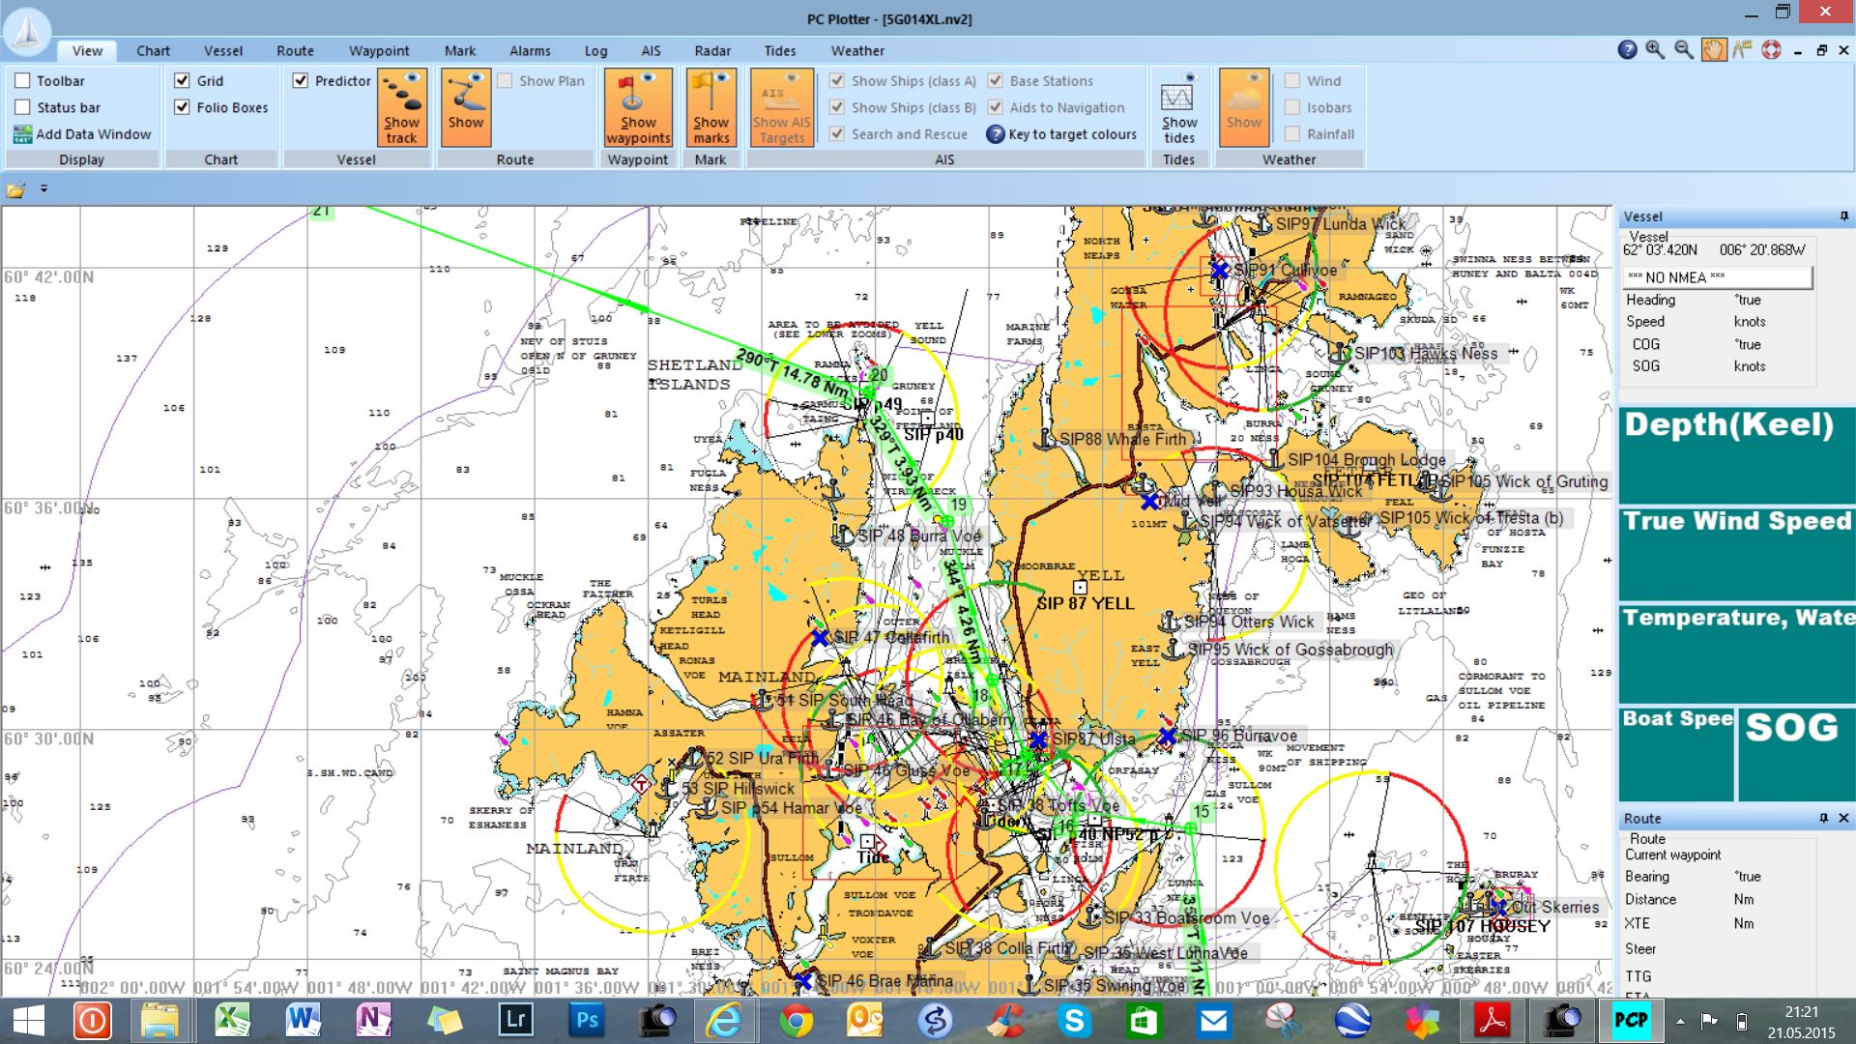
Task: Click the SOG teal data tile
Action: click(x=1795, y=754)
